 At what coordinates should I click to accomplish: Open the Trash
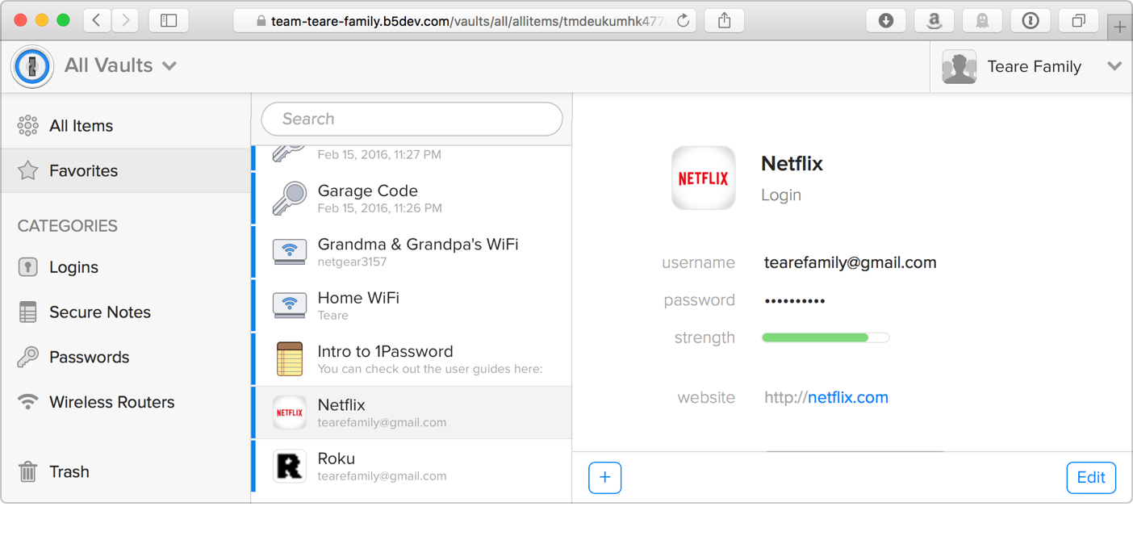(126, 471)
